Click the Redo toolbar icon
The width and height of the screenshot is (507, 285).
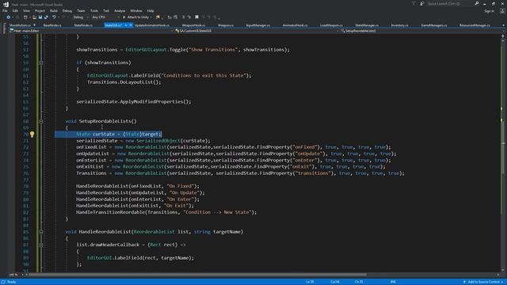(x=63, y=17)
